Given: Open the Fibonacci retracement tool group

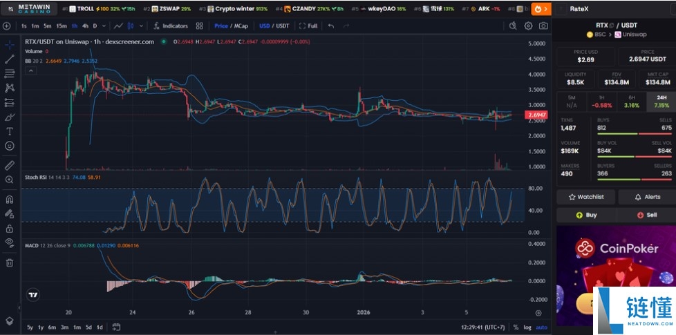Looking at the screenshot, I should coord(10,74).
